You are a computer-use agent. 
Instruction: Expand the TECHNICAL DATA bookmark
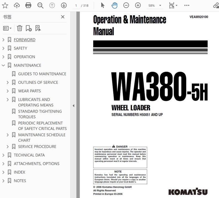pyautogui.click(x=3, y=155)
